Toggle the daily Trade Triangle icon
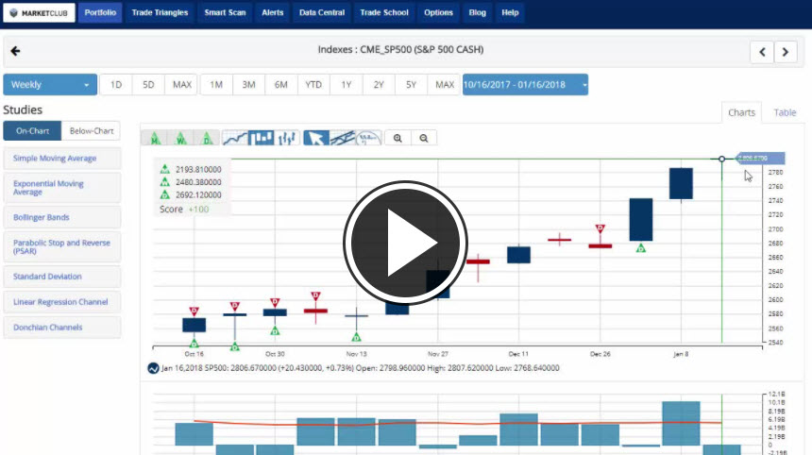812x455 pixels. pyautogui.click(x=207, y=138)
